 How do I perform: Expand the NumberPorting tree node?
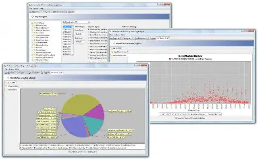click(x=32, y=45)
